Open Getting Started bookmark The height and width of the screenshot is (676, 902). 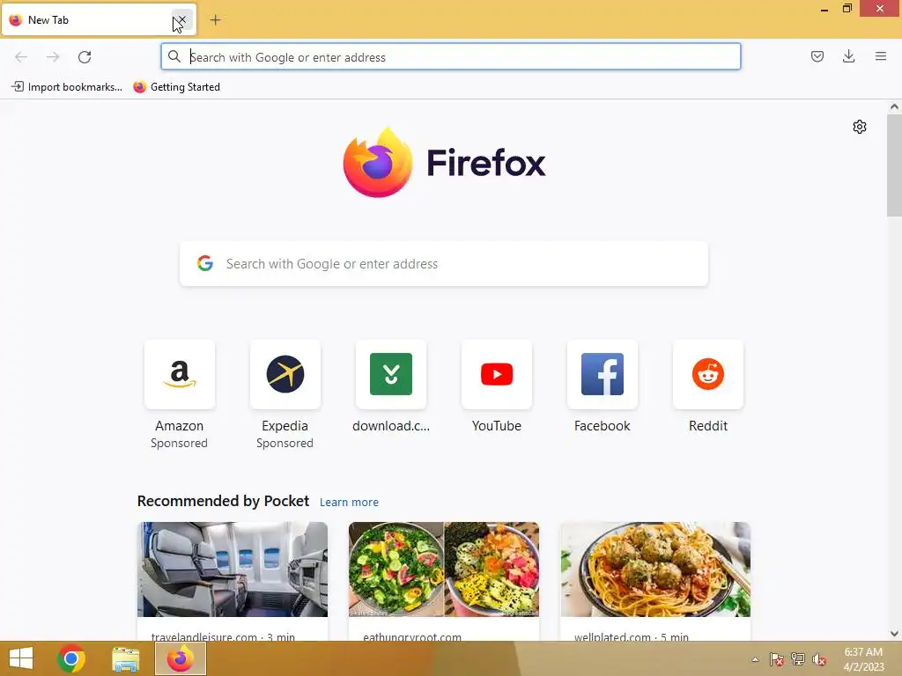pyautogui.click(x=176, y=87)
